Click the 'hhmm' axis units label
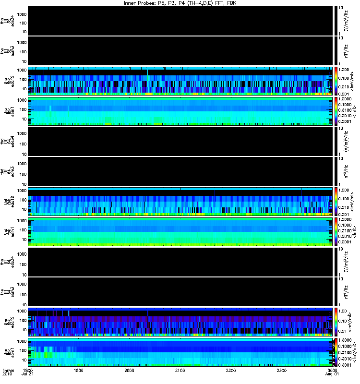The image size is (360, 384). (8, 370)
